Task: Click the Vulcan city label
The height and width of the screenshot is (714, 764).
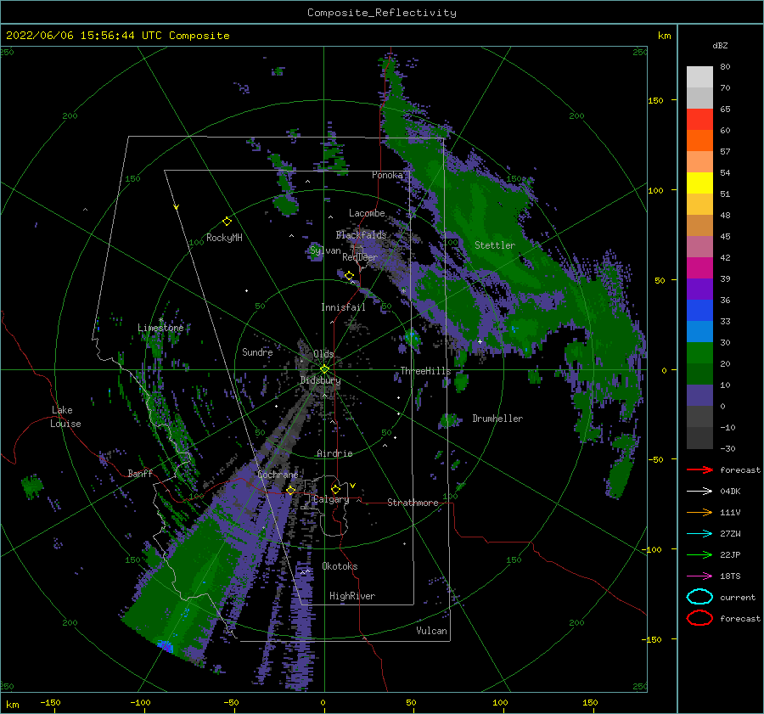Action: (x=431, y=631)
